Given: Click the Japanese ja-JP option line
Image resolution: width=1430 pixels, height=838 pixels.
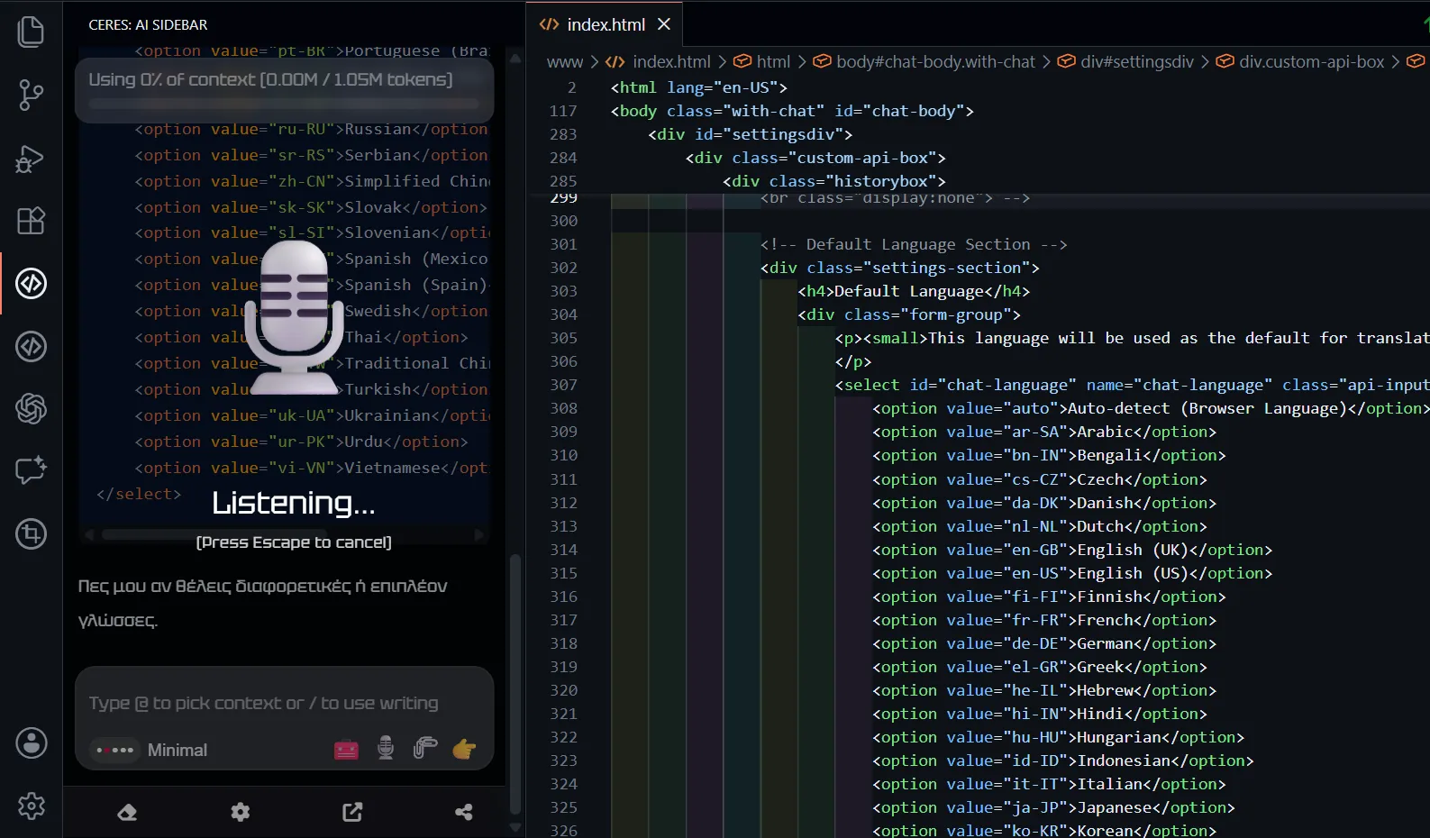Looking at the screenshot, I should [x=1053, y=807].
